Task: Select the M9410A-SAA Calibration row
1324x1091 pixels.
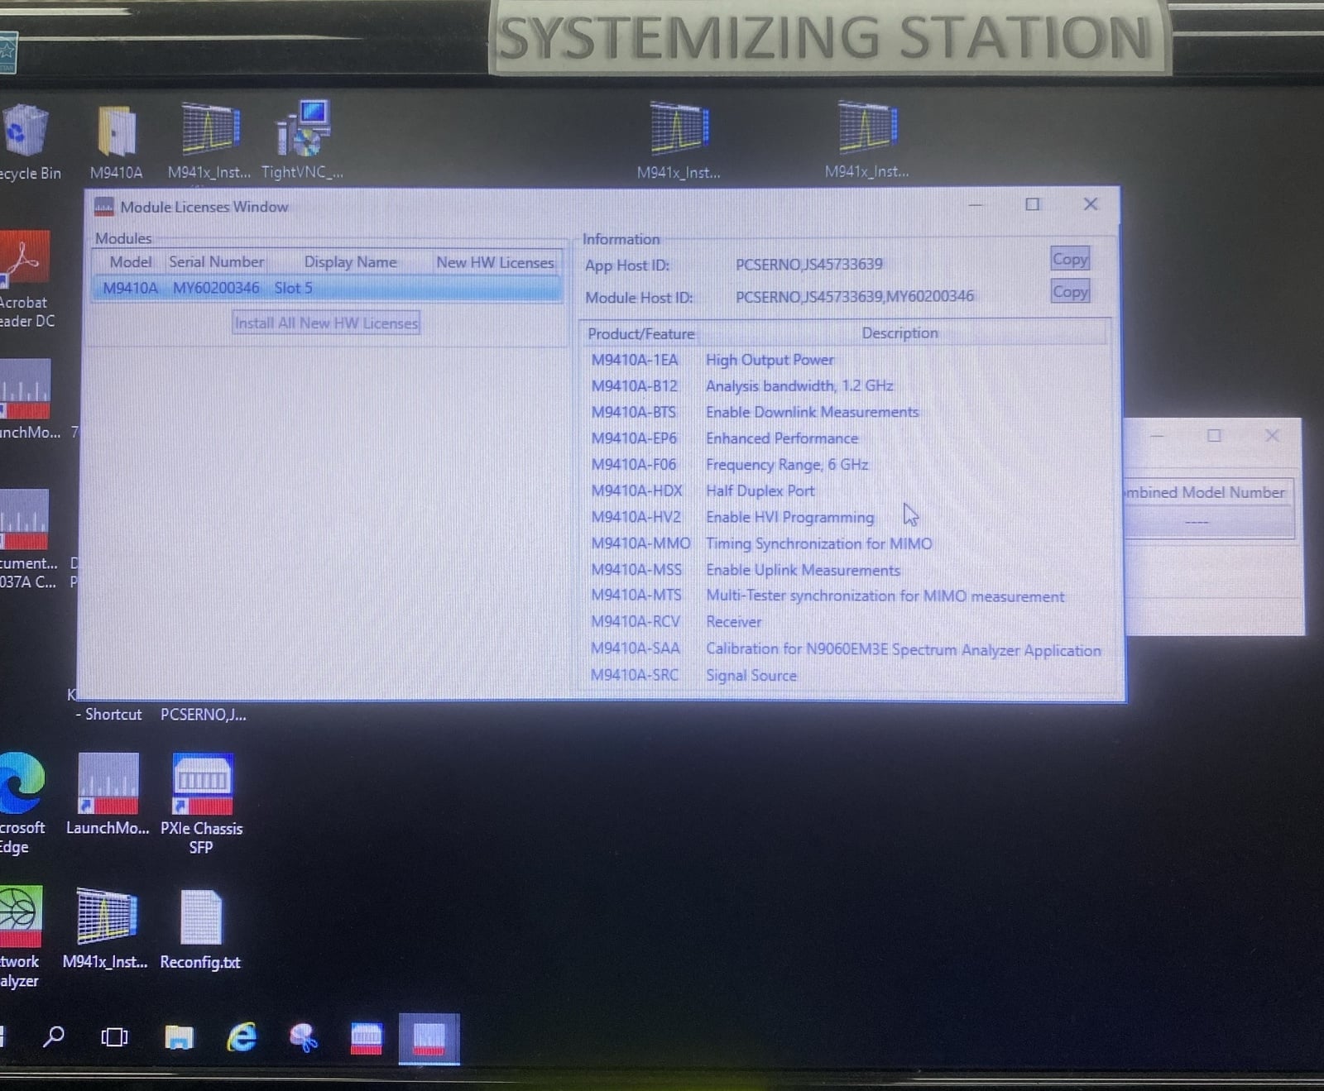Action: click(844, 649)
